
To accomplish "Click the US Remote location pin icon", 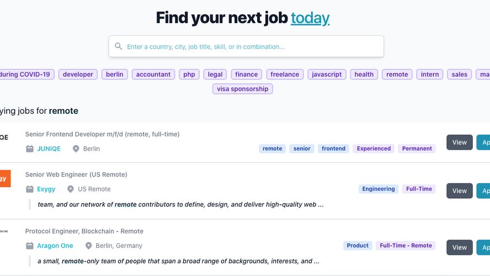I will (71, 189).
